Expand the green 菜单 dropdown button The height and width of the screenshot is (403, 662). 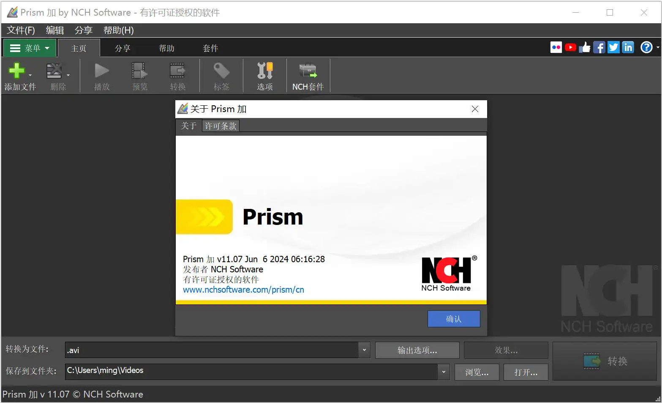(30, 48)
